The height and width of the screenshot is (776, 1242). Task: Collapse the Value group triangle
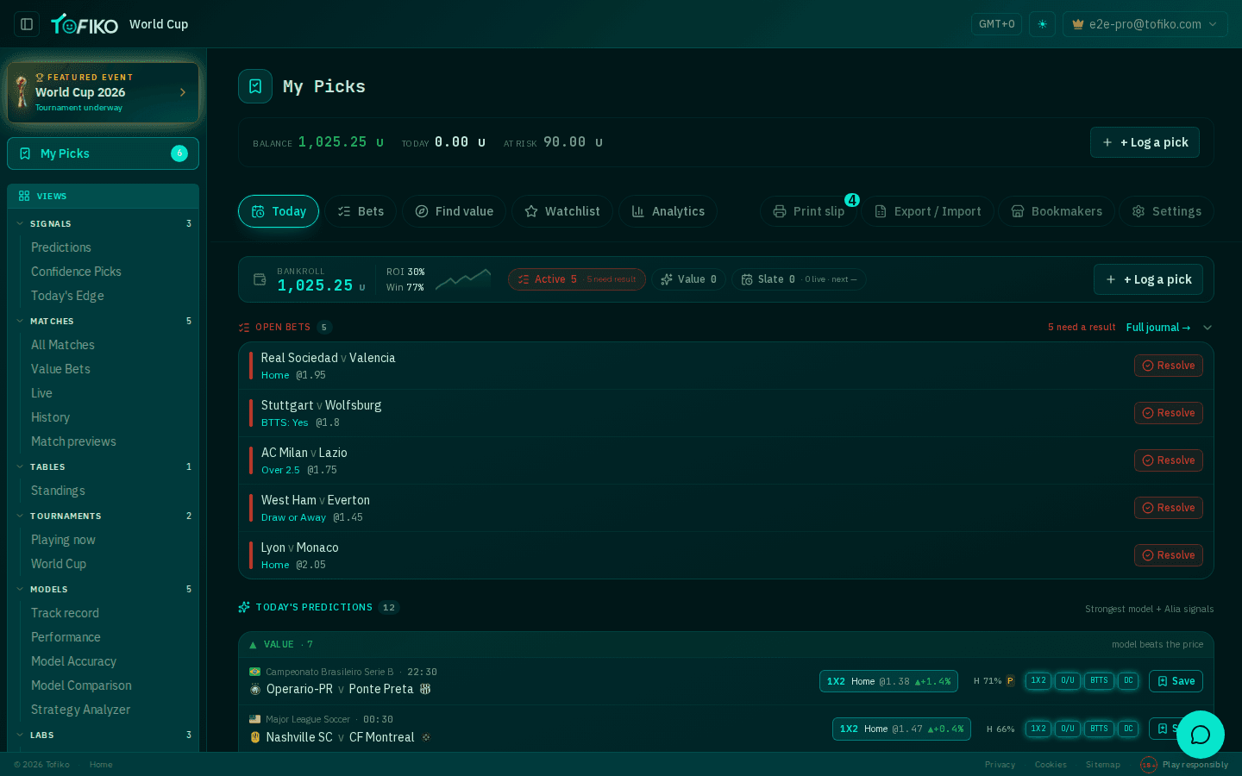tap(253, 645)
